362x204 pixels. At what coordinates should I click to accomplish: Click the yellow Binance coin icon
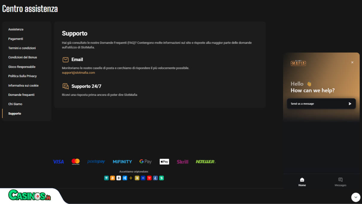point(131,178)
